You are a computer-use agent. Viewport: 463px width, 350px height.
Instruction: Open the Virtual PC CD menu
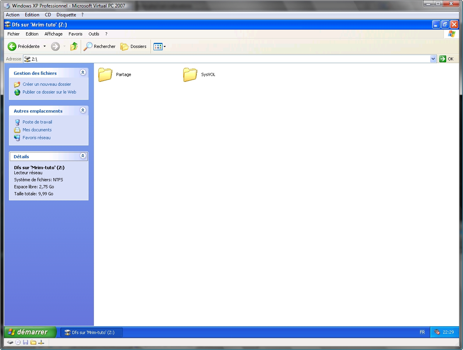tap(48, 15)
